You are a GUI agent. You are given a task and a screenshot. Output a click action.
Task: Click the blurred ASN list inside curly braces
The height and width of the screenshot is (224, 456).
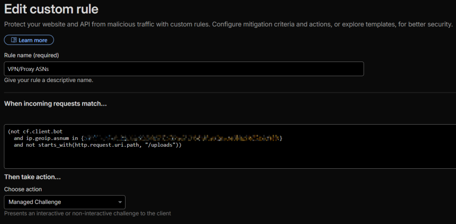click(181, 138)
